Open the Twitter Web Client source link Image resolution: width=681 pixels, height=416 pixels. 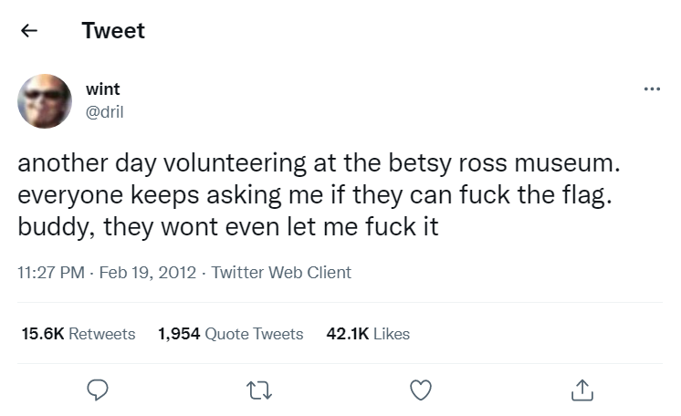pos(281,272)
